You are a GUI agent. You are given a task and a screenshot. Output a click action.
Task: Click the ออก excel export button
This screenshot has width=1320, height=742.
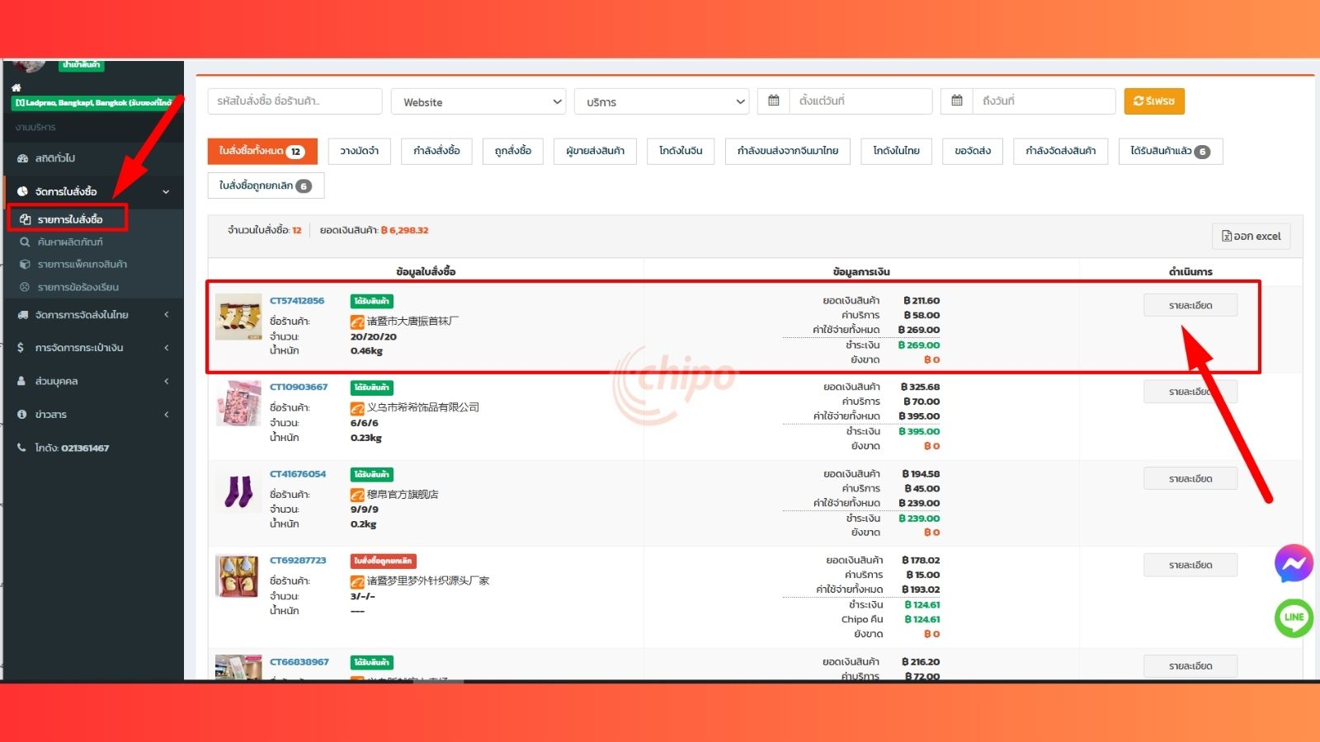1251,236
